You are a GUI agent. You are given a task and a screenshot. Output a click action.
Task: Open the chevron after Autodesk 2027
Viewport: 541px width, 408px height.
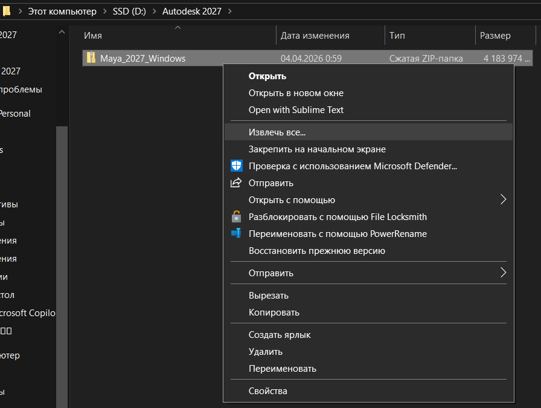[x=230, y=11]
